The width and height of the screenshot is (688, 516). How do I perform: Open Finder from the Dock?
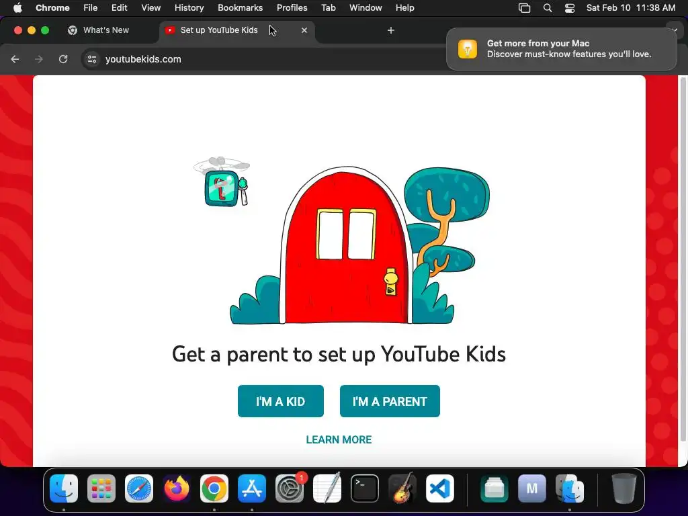coord(64,488)
